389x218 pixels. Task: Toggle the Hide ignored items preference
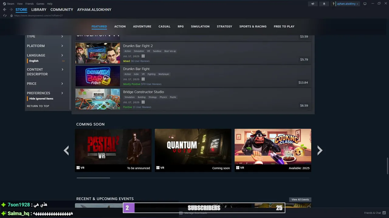coord(41,99)
